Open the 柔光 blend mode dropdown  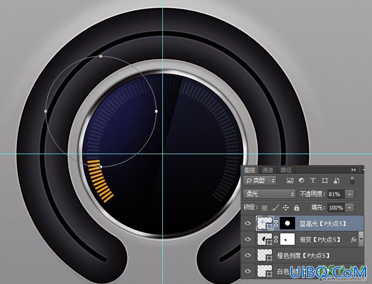click(x=269, y=194)
